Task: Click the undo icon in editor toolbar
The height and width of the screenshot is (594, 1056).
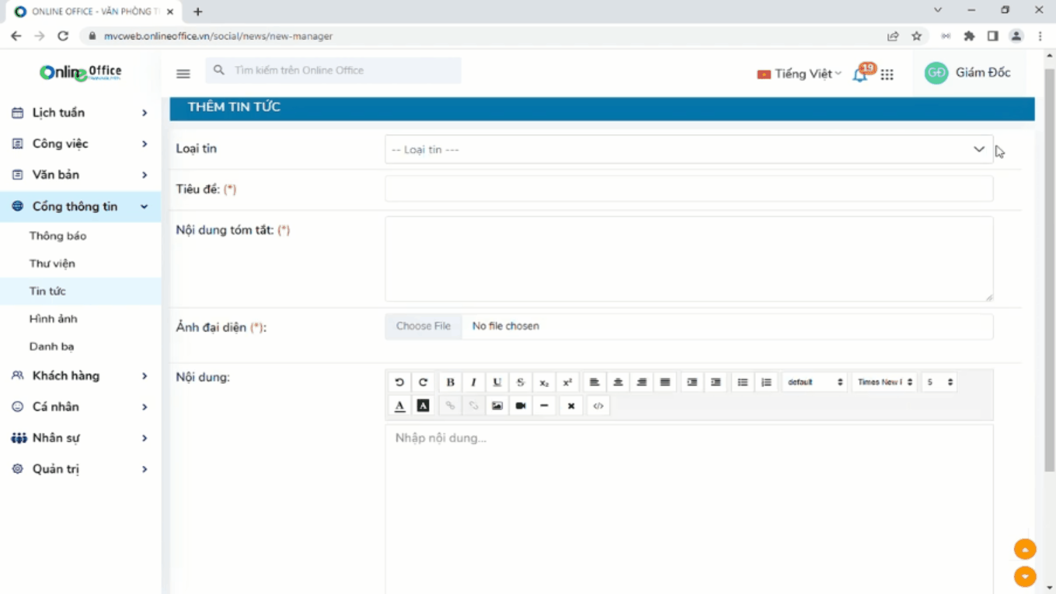Action: tap(400, 382)
